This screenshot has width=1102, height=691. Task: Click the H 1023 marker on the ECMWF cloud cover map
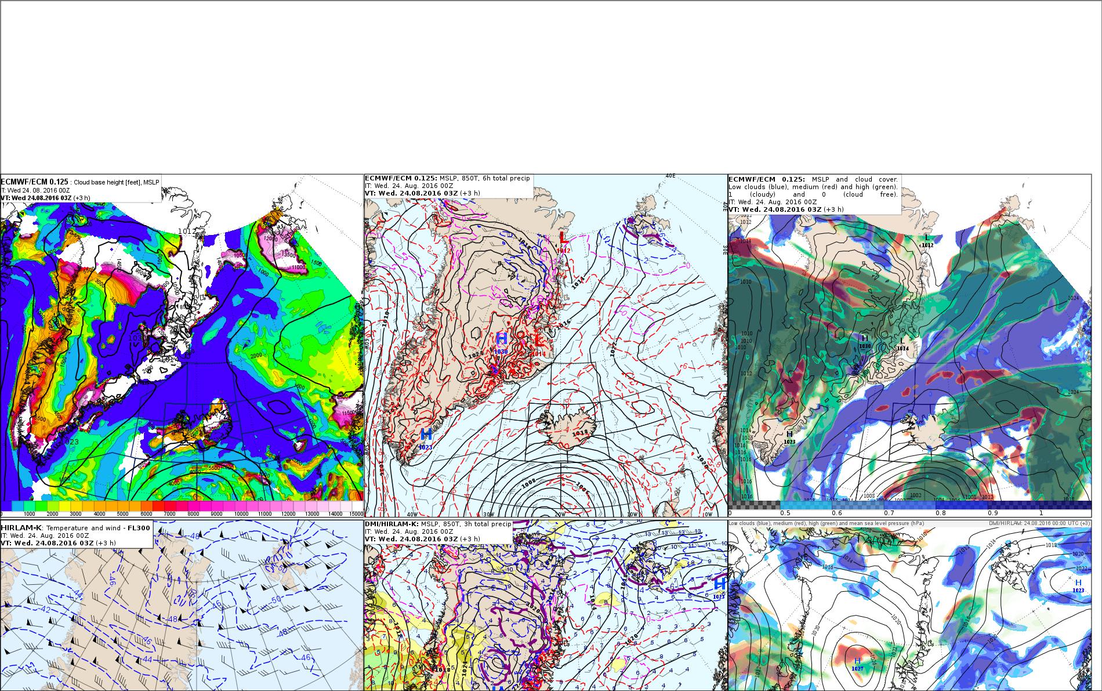click(789, 437)
